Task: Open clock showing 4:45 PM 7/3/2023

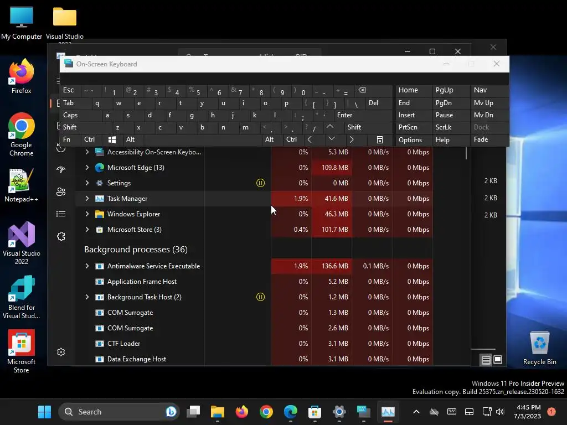Action: 528,412
